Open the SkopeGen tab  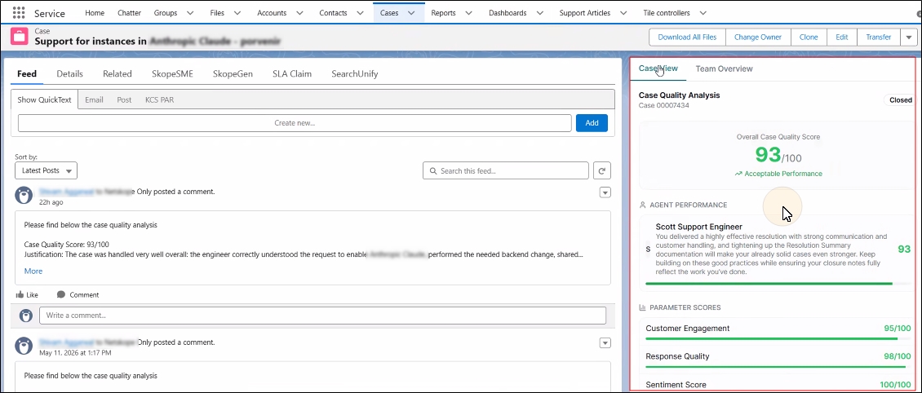tap(233, 74)
